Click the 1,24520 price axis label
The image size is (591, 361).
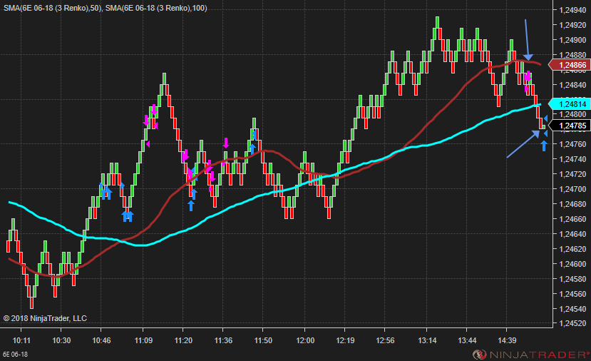(573, 323)
